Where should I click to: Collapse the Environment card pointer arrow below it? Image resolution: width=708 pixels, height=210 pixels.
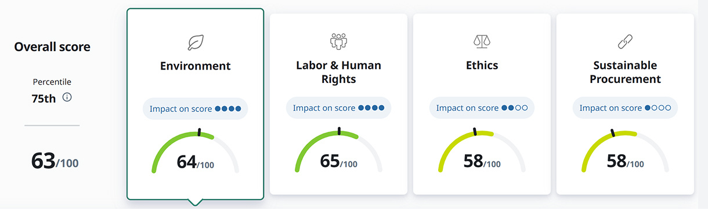196,202
